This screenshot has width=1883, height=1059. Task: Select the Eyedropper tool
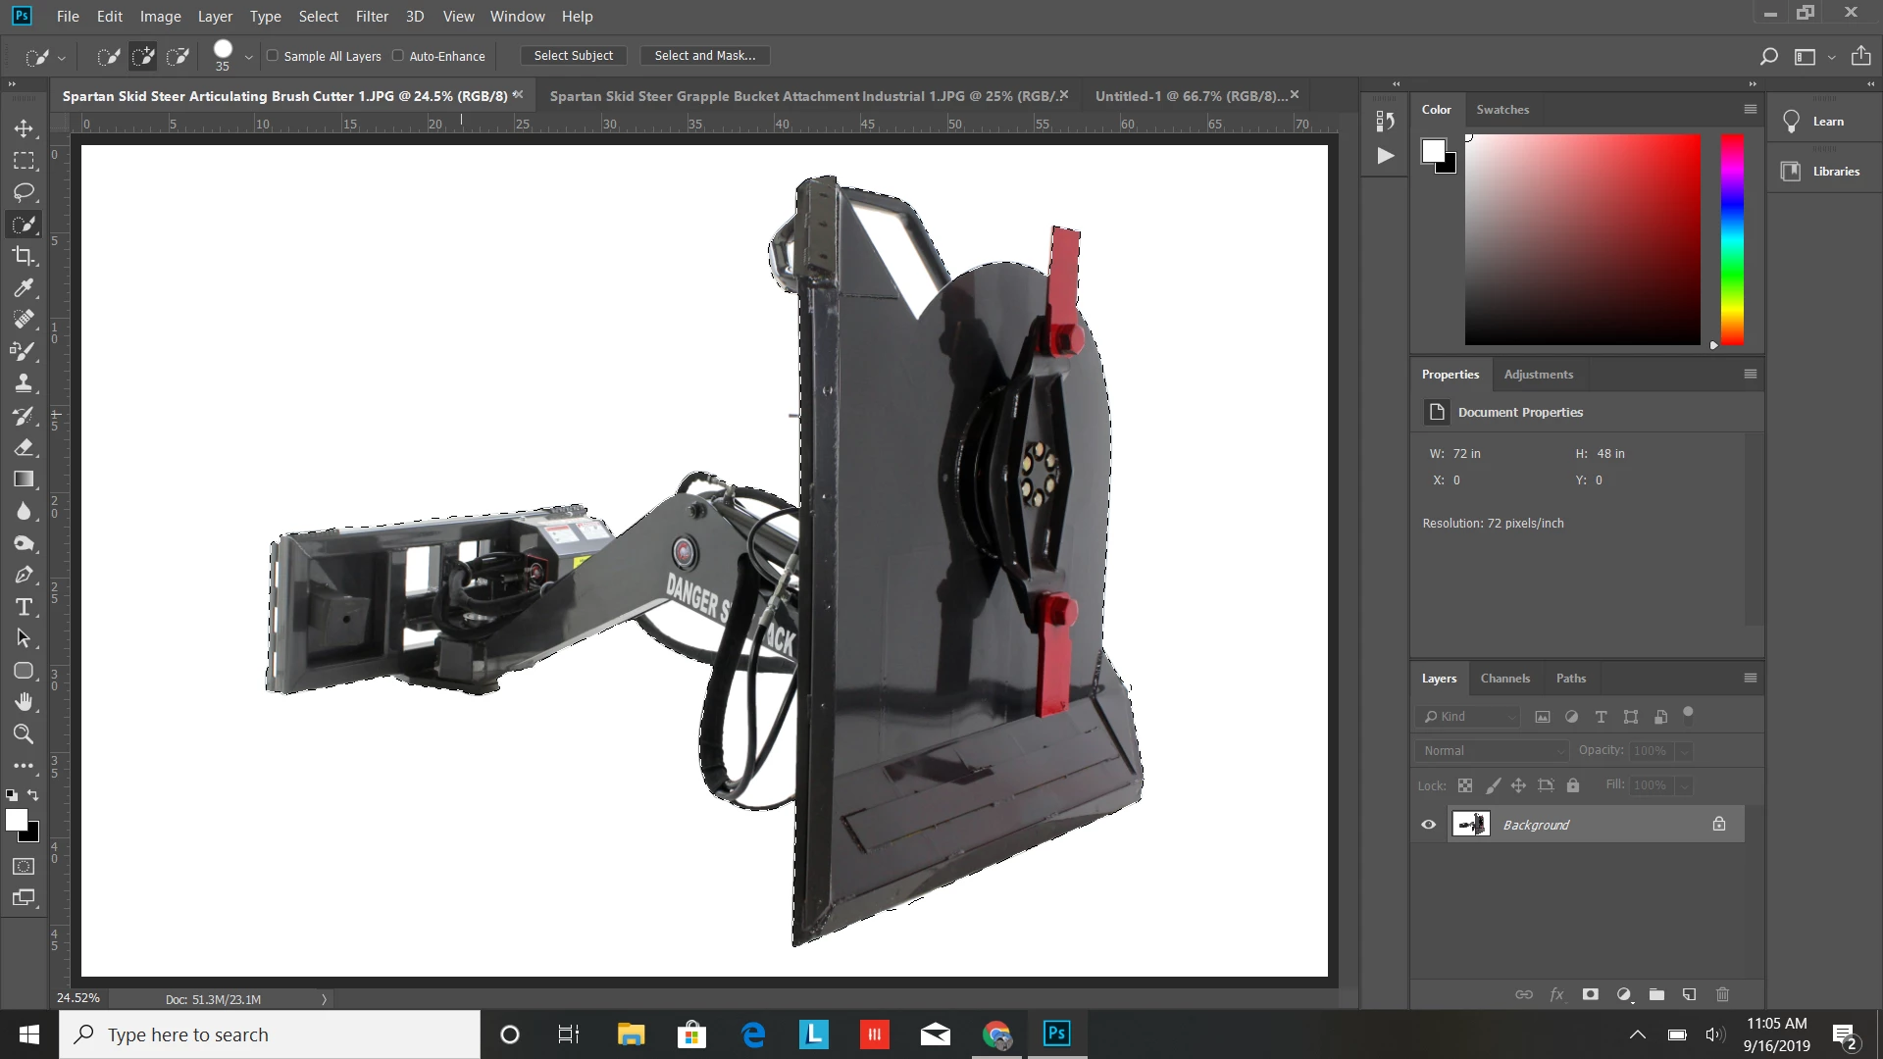coord(24,288)
